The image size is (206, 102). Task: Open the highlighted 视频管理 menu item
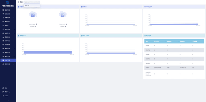(x=8, y=60)
